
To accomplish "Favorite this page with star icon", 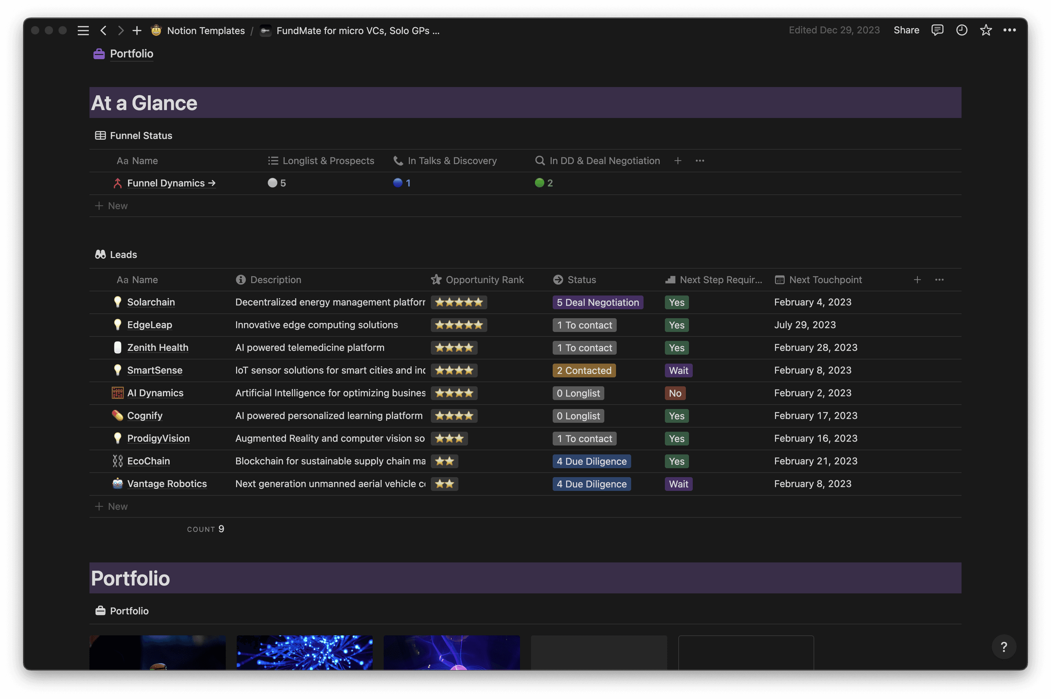I will (986, 30).
